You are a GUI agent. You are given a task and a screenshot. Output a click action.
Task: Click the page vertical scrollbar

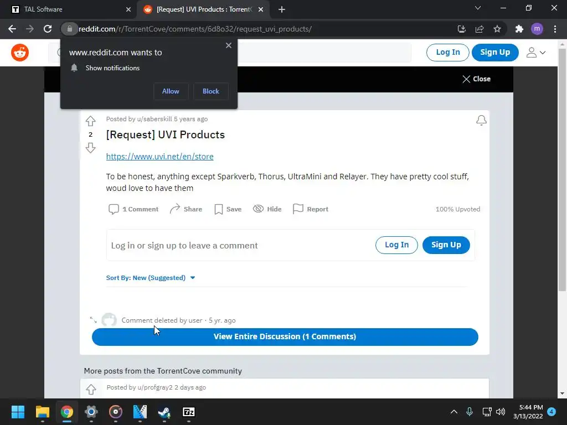pos(562,170)
